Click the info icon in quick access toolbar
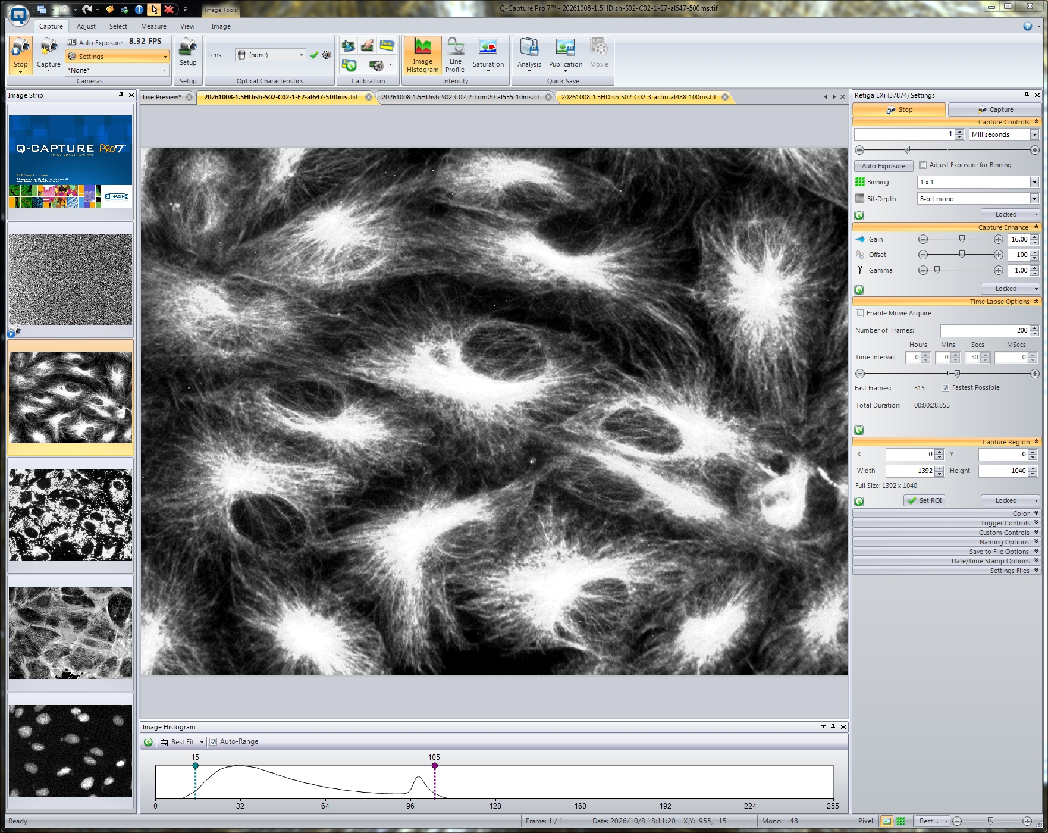 click(x=139, y=9)
